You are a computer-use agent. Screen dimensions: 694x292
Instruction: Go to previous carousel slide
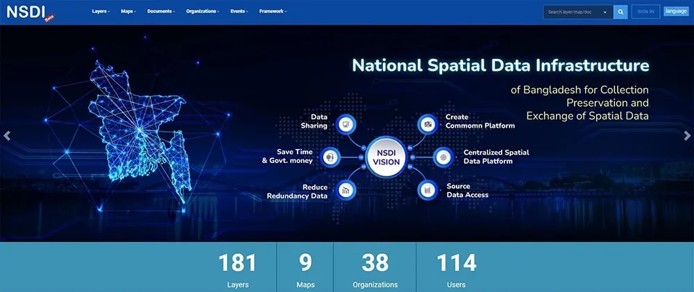[x=7, y=136]
